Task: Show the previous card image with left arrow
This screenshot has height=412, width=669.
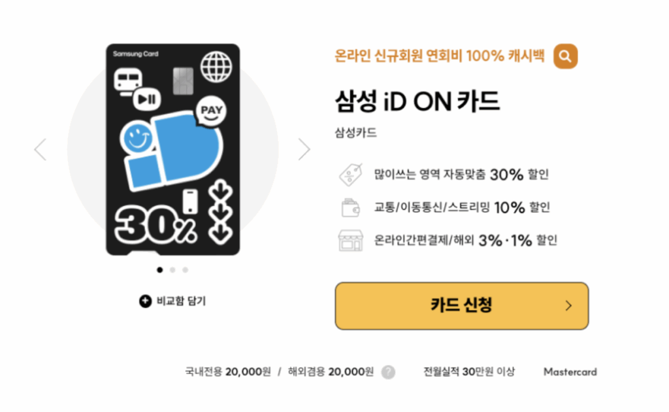Action: point(40,149)
